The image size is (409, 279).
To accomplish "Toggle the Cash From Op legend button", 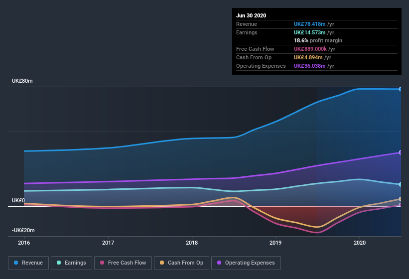I will [181, 263].
